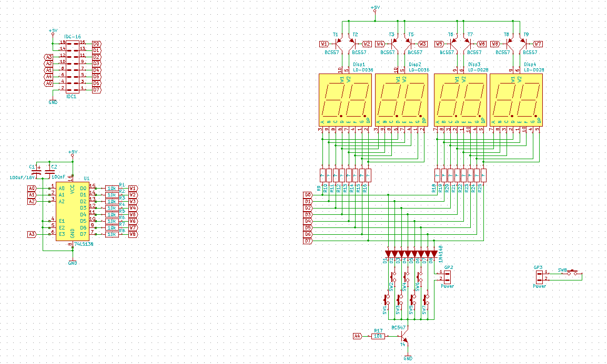Select the T5 transistor symbol
607x364 pixels.
click(x=408, y=44)
